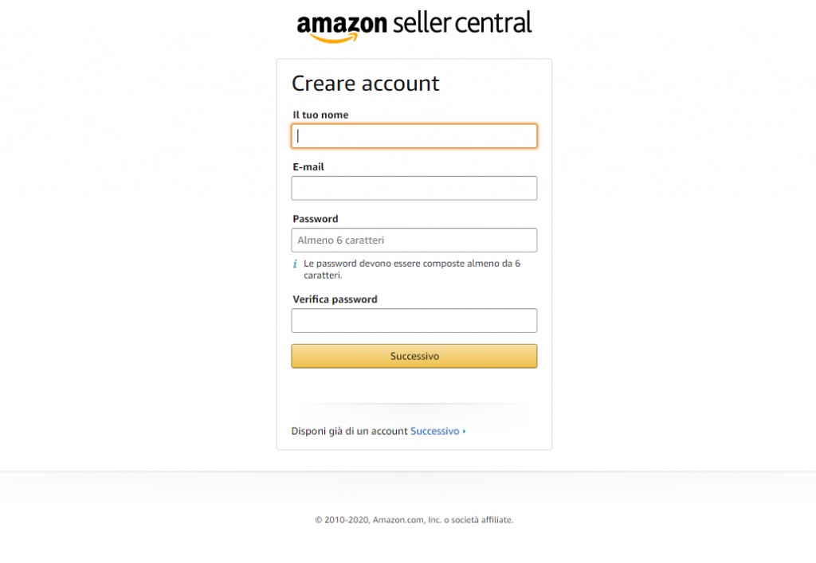Click the "Creare account" heading
The width and height of the screenshot is (816, 563).
pos(365,84)
